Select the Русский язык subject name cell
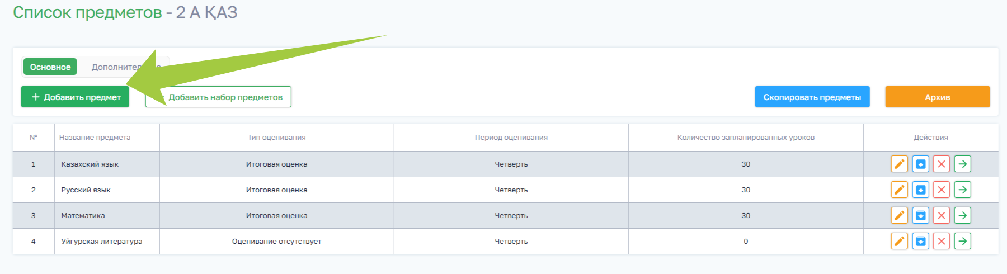 [86, 190]
